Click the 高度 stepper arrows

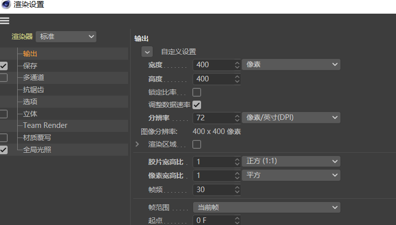point(237,79)
